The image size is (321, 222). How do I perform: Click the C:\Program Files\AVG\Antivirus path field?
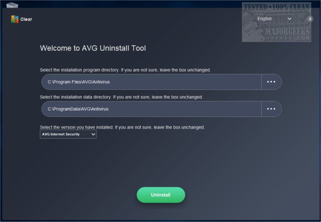151,82
